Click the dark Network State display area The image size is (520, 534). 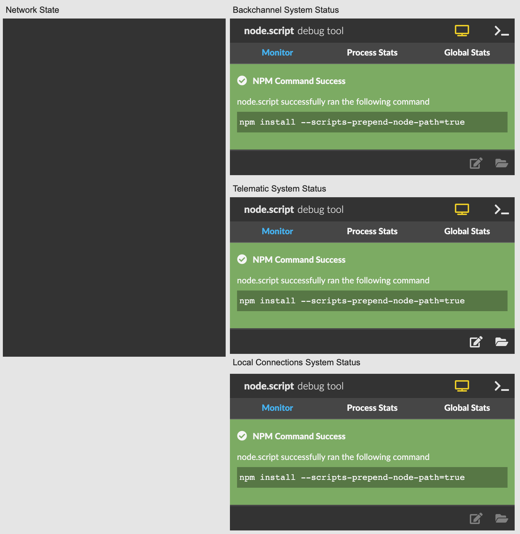tap(114, 188)
